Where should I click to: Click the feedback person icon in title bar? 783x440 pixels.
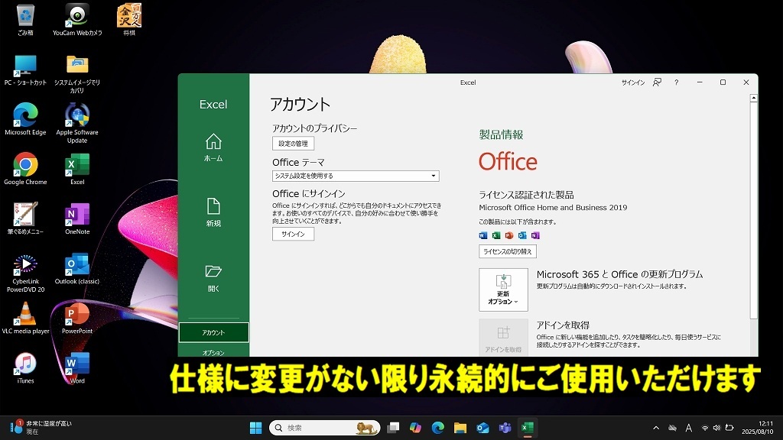[x=657, y=82]
